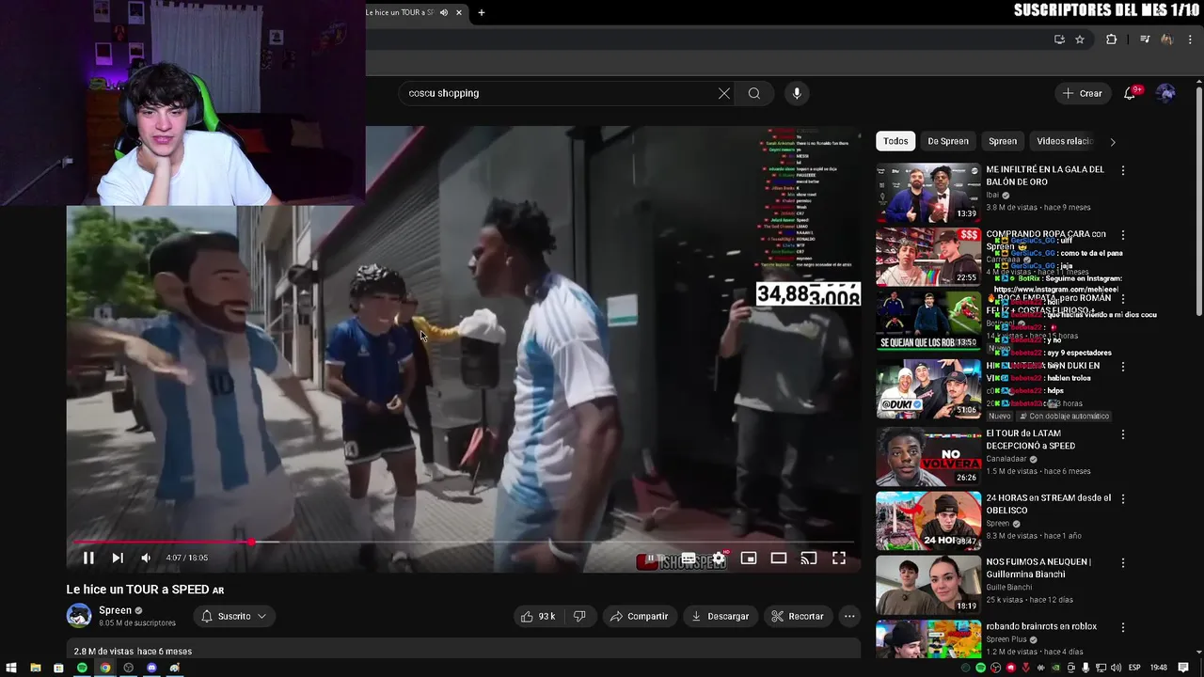Screen dimensions: 1204x677
Task: Open Discord from the taskbar
Action: point(151,668)
